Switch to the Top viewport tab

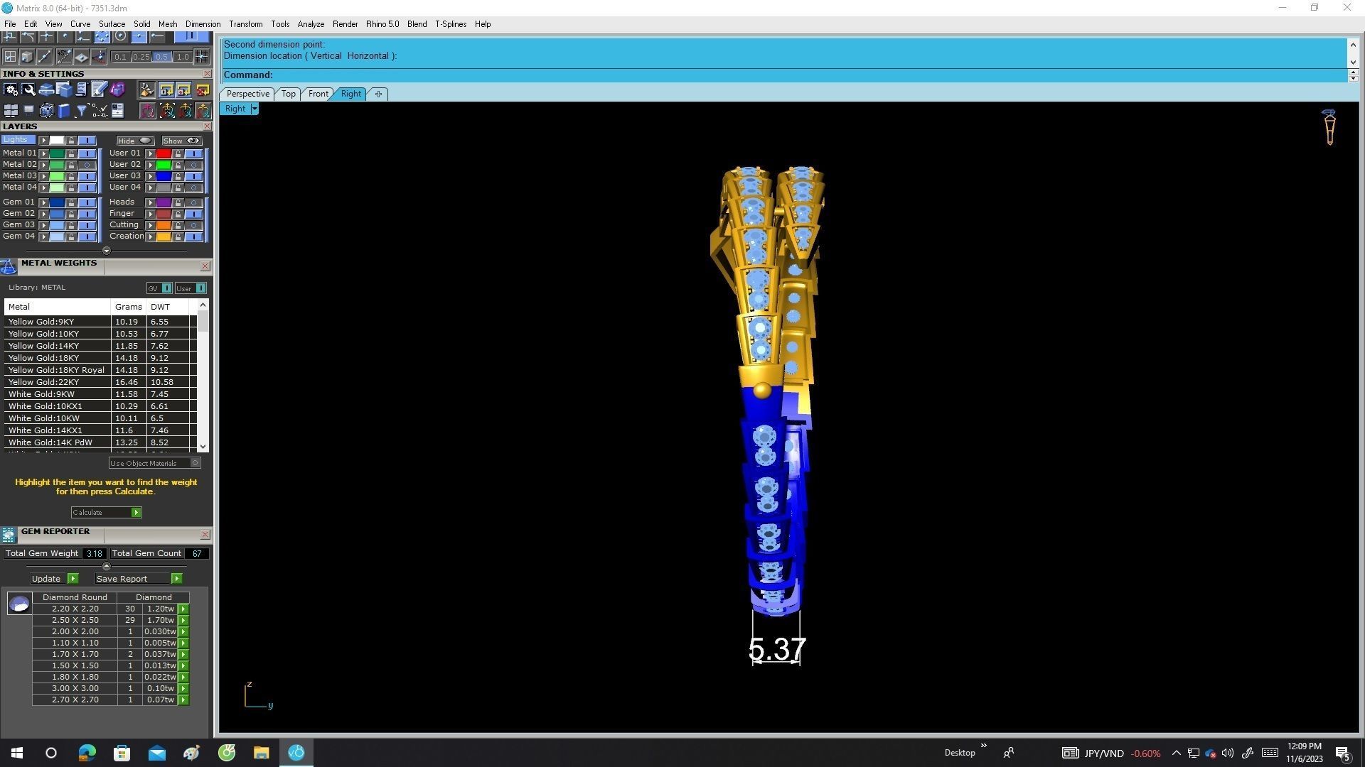(x=288, y=94)
